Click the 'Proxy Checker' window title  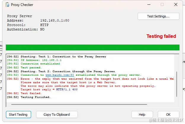[22, 5]
